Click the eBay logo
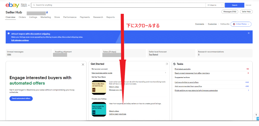The height and width of the screenshot is (126, 259). (x=12, y=5)
